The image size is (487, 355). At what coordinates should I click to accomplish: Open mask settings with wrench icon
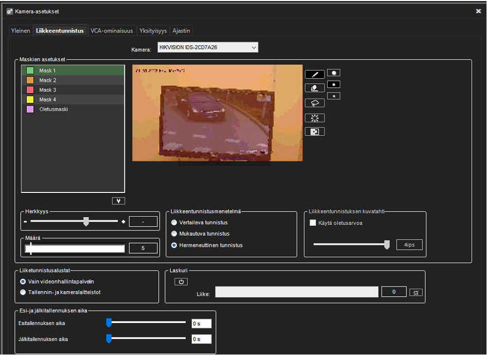tap(118, 201)
